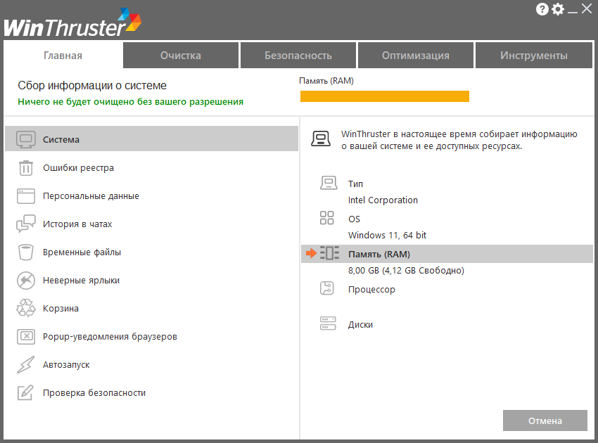
Task: Open the help question mark icon
Action: [x=542, y=9]
